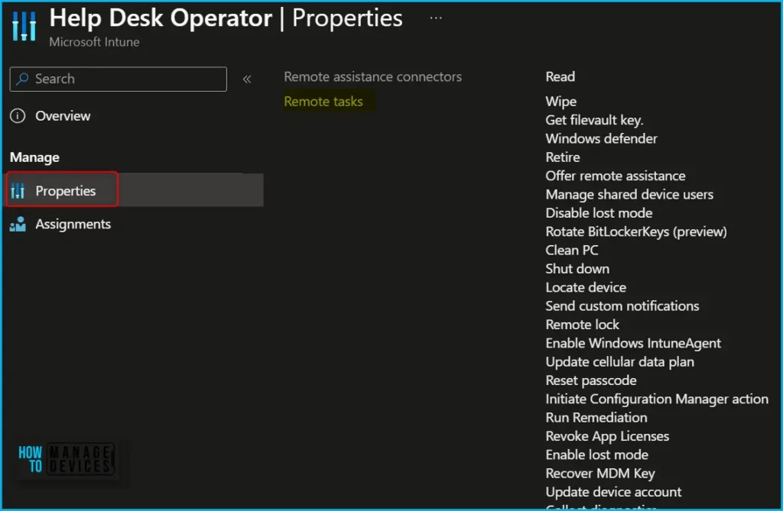Click the 'Enable lost mode' entry

coord(596,454)
